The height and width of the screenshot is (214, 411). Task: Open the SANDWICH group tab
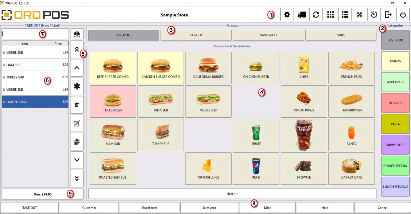pos(268,35)
